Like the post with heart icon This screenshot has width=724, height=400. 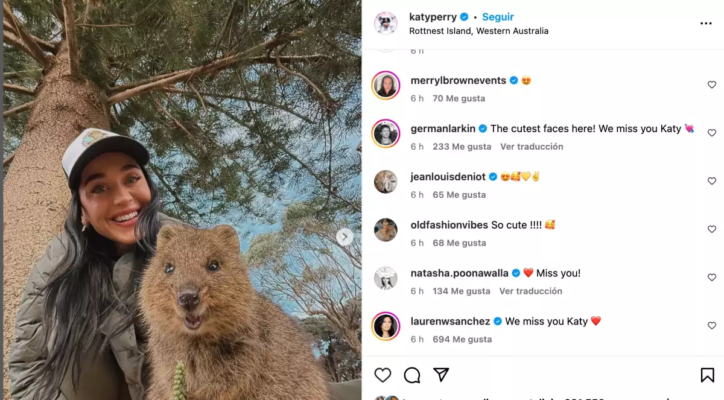click(x=383, y=375)
